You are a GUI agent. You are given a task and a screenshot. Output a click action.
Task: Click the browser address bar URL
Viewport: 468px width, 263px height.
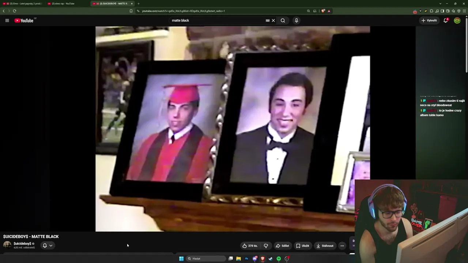coord(183,11)
